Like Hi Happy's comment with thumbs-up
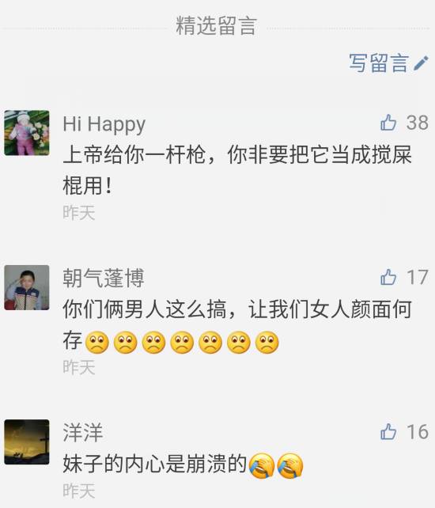This screenshot has height=508, width=435. pyautogui.click(x=388, y=123)
